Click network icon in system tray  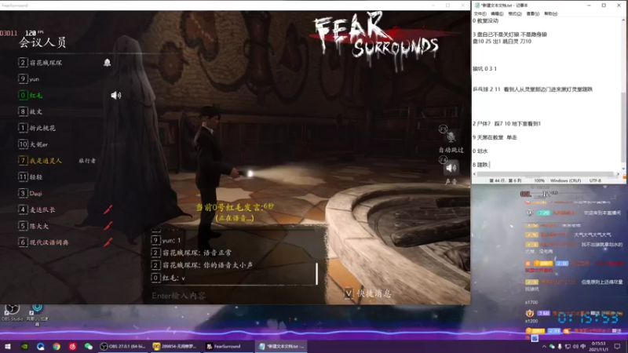pyautogui.click(x=568, y=347)
